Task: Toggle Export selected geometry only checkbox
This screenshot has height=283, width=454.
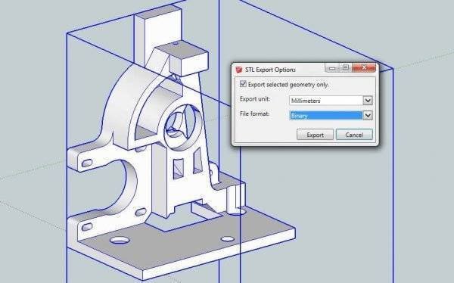Action: (x=243, y=84)
